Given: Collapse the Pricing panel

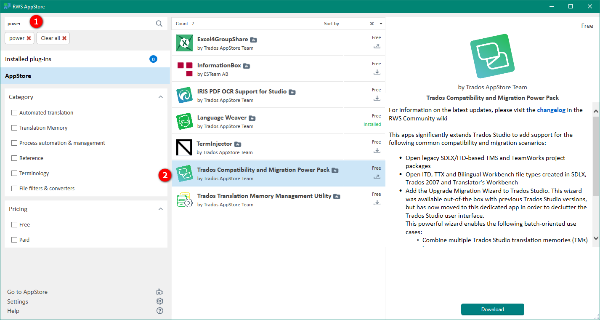Looking at the screenshot, I should coord(160,209).
